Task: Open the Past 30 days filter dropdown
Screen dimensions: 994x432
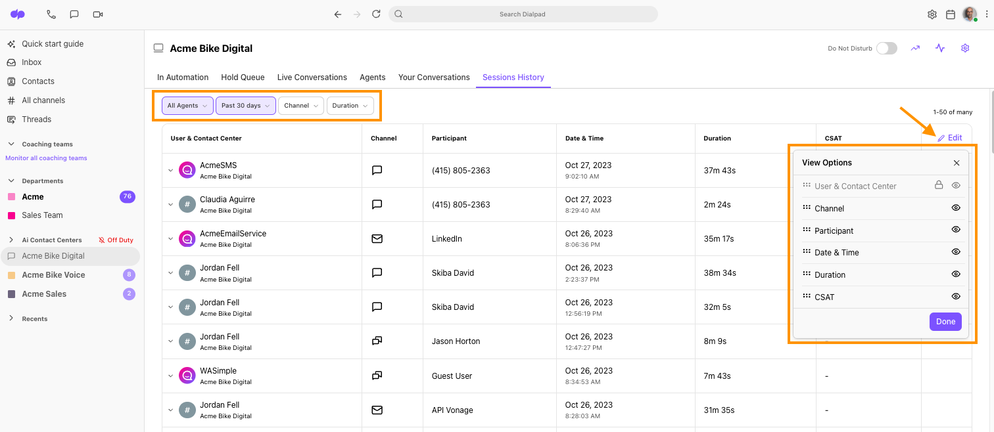Action: (x=246, y=106)
